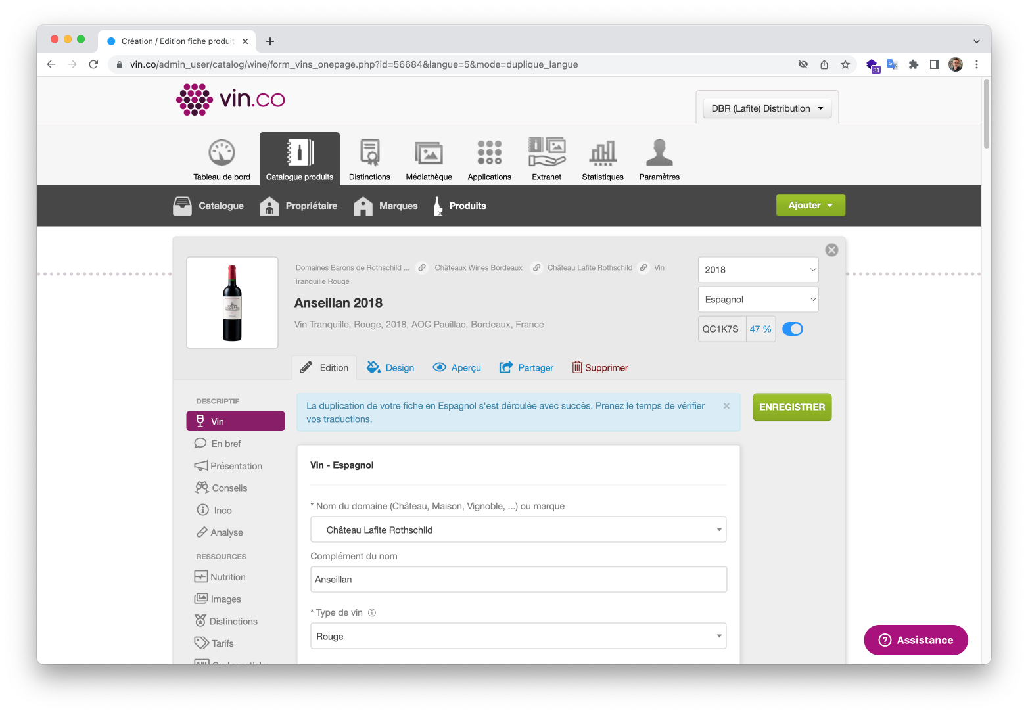Screen dimensions: 1028x713
Task: Toggle the browser side panel icon
Action: 935,64
